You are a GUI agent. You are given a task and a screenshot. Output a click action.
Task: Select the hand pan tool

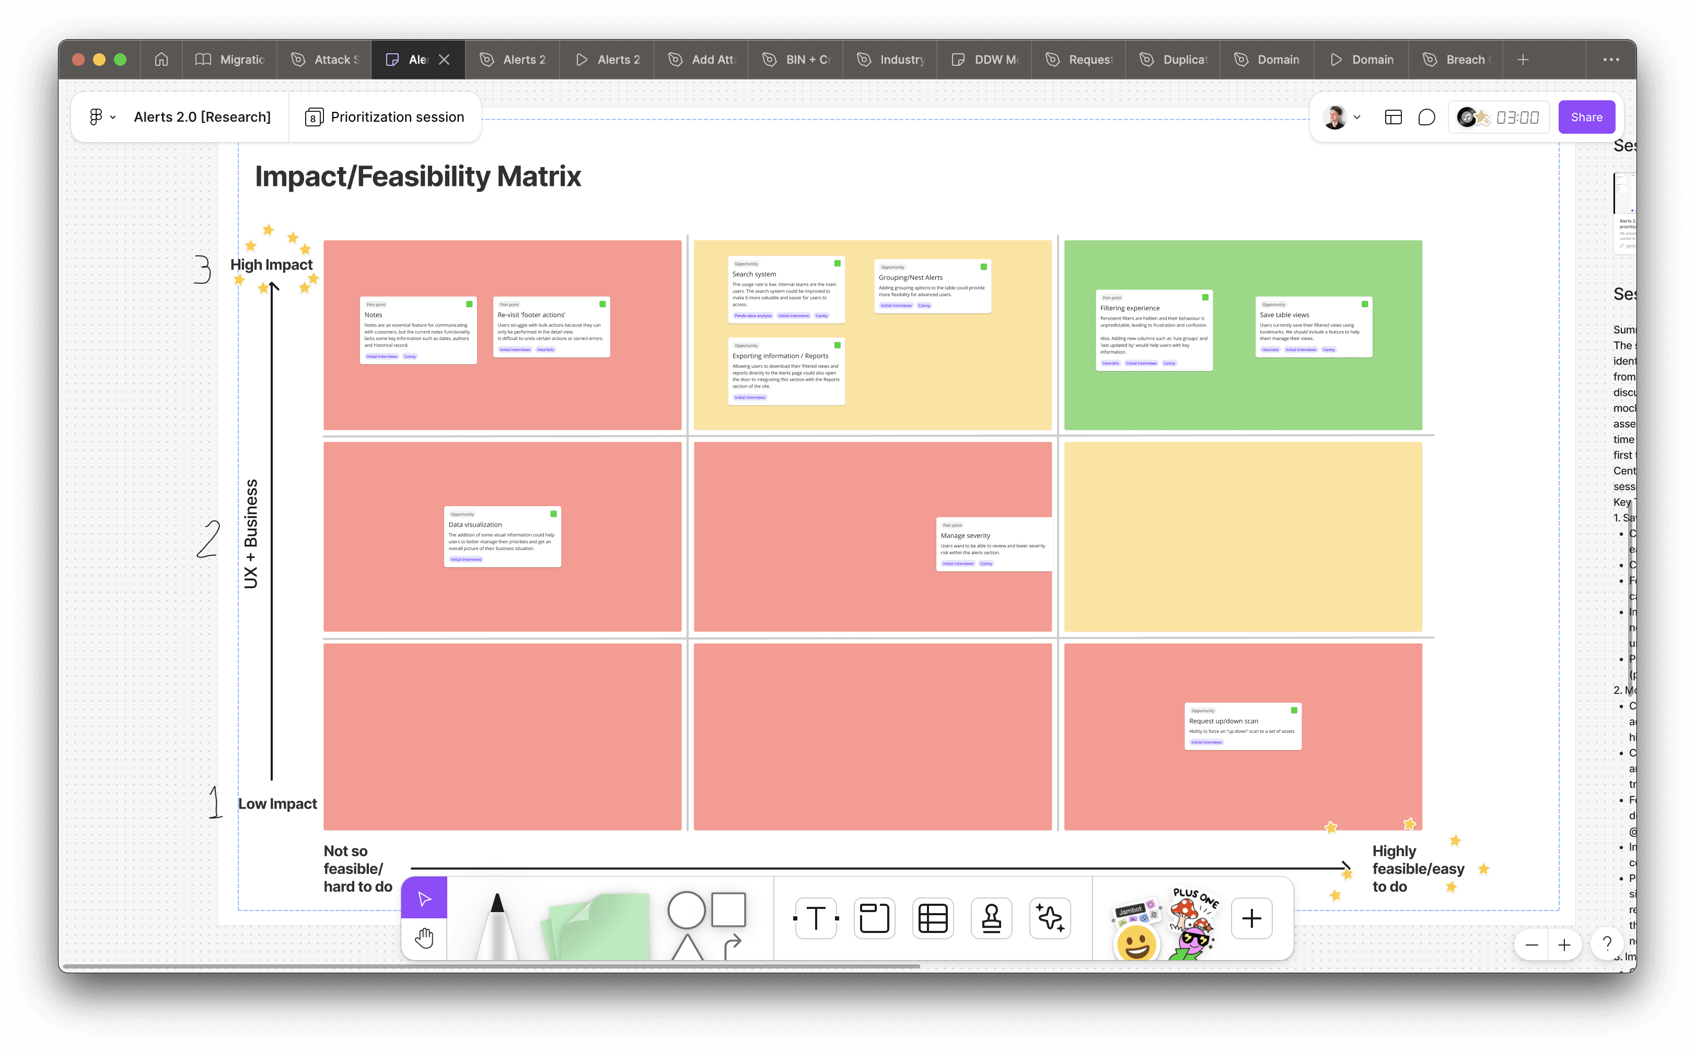coord(424,938)
